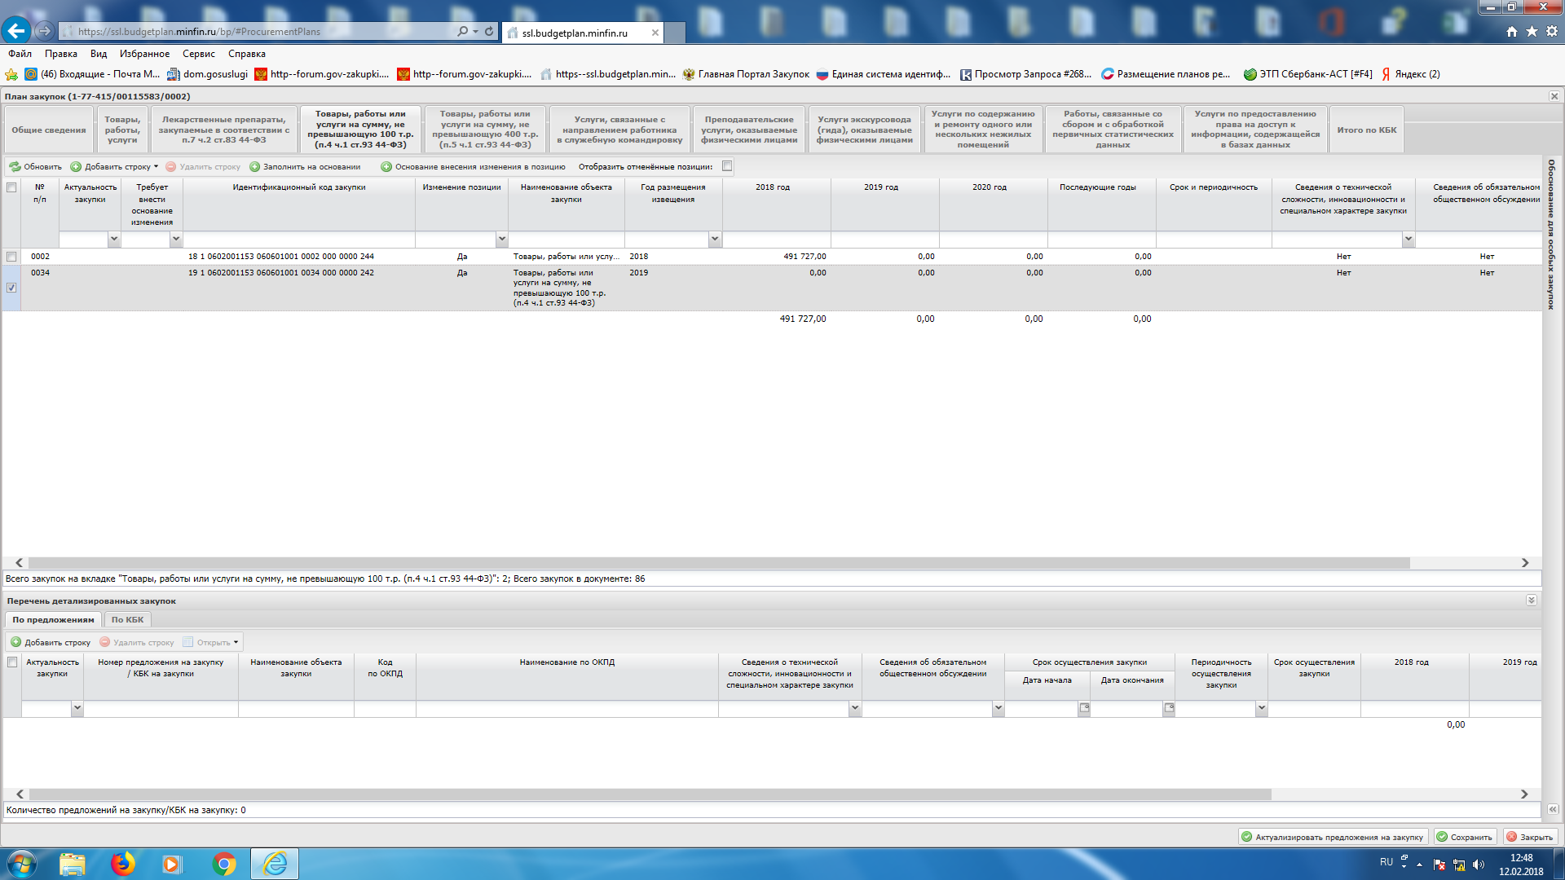This screenshot has width=1565, height=880.
Task: Click the Сохранить button
Action: (x=1464, y=837)
